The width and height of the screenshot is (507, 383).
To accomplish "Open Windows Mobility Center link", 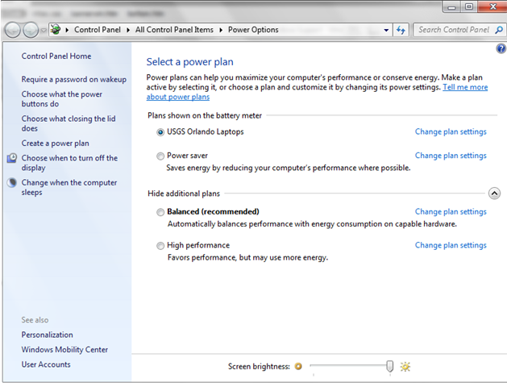I will (x=64, y=350).
